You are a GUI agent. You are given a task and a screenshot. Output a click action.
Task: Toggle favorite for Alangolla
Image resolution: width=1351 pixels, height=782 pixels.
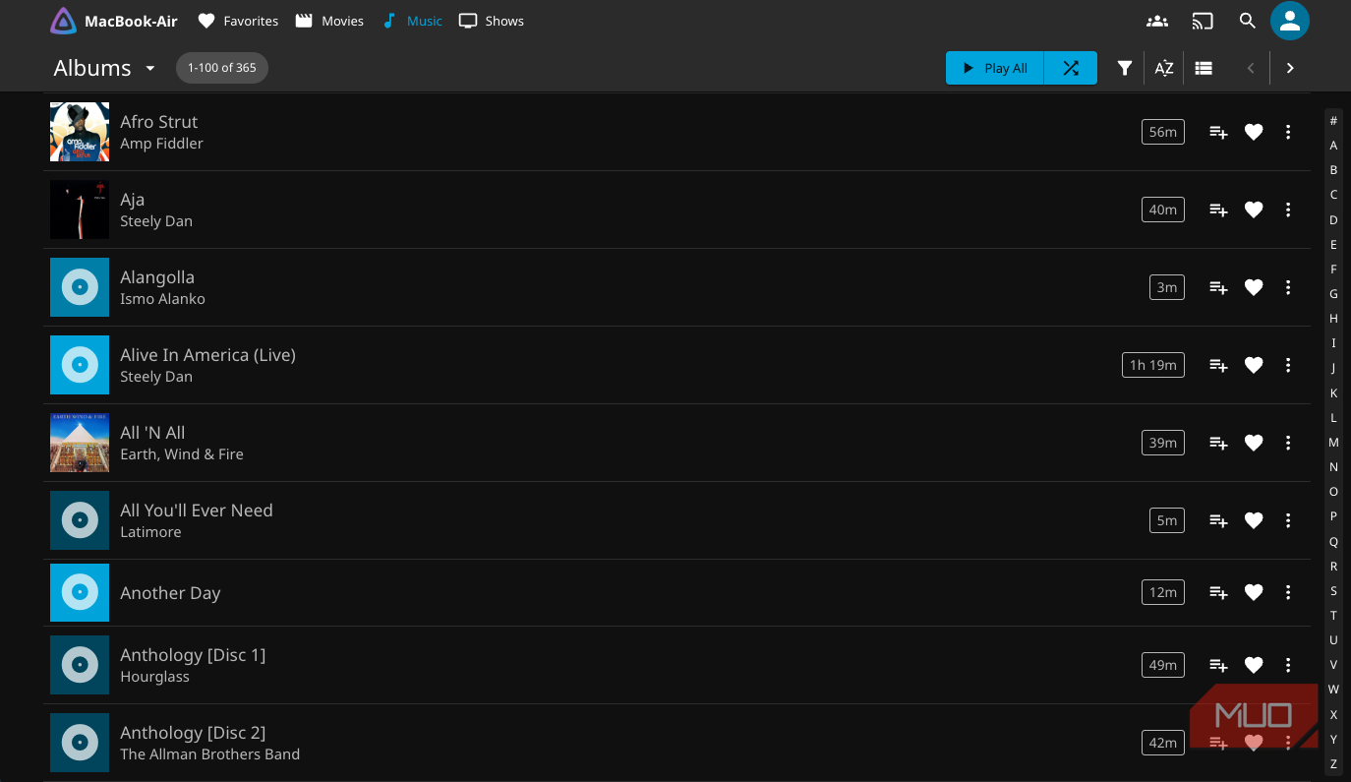tap(1254, 287)
